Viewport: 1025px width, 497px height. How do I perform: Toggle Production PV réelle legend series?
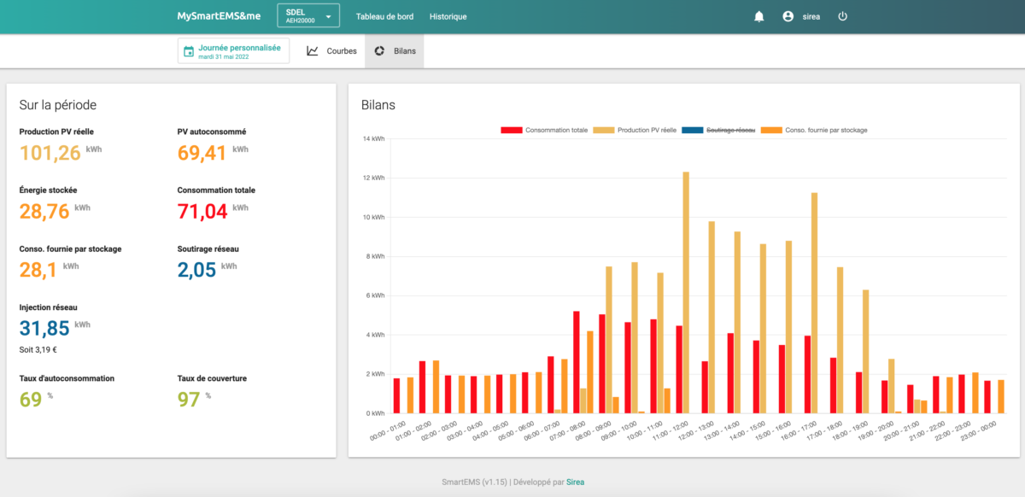point(636,130)
